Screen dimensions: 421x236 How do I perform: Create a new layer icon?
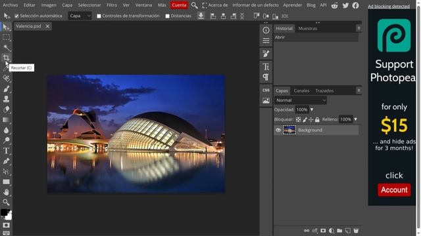[348, 230]
